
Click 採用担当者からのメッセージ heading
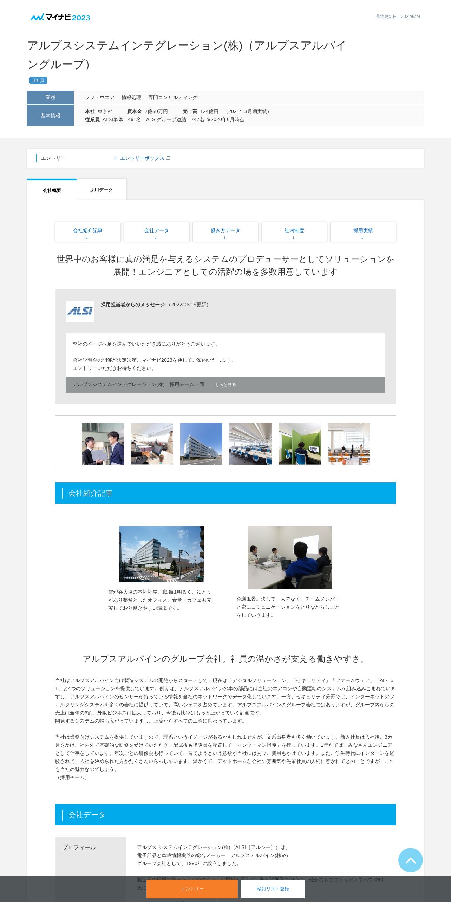click(133, 305)
